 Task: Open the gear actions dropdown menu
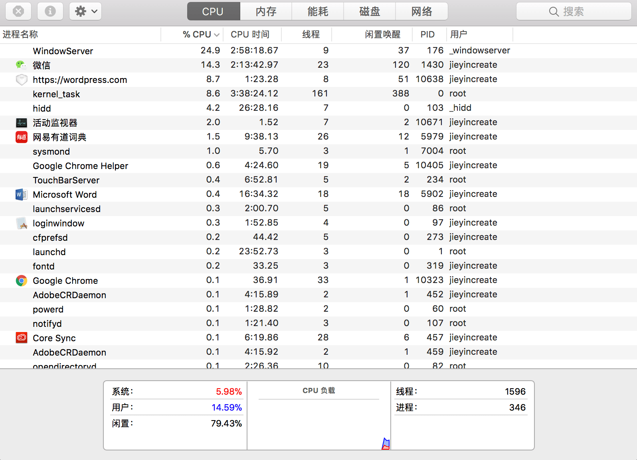click(85, 11)
